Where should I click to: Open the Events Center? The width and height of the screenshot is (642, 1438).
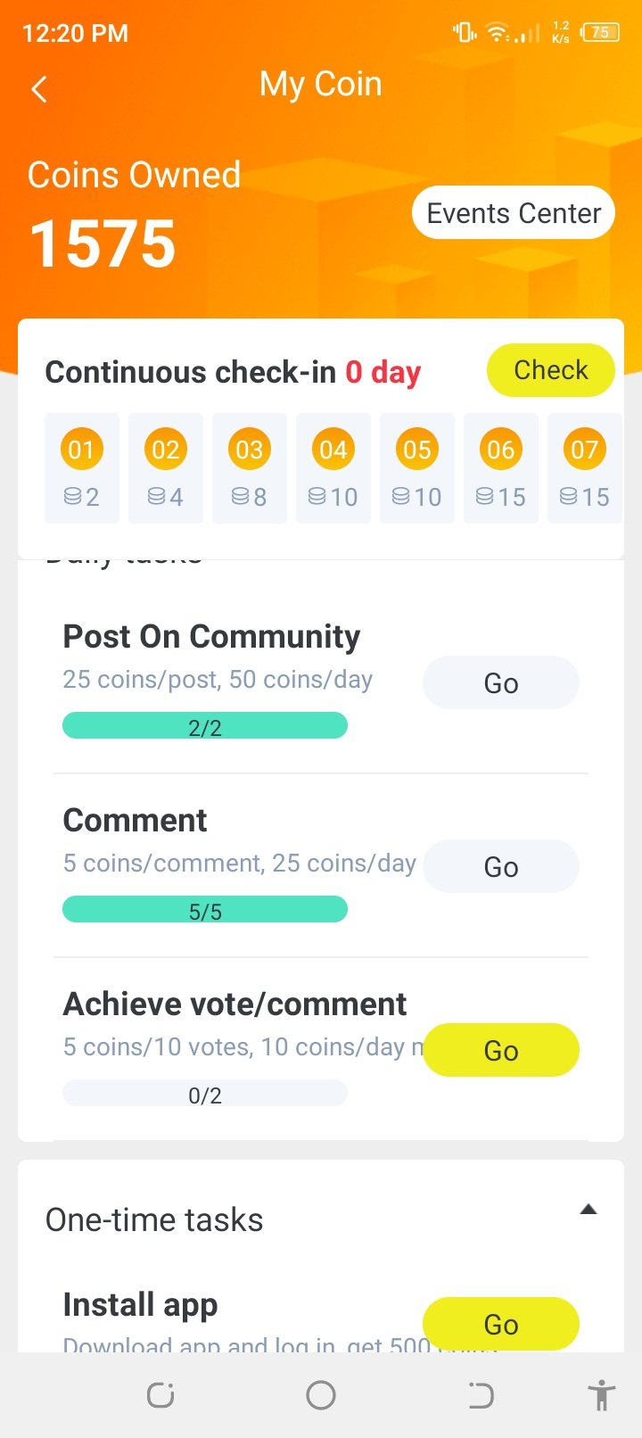(x=514, y=213)
